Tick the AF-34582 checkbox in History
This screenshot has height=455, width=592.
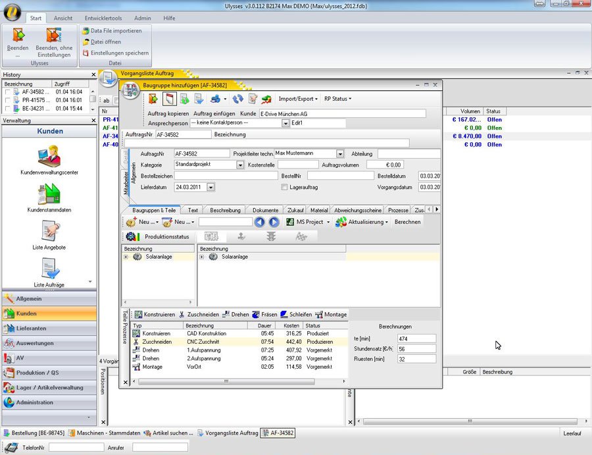8,92
